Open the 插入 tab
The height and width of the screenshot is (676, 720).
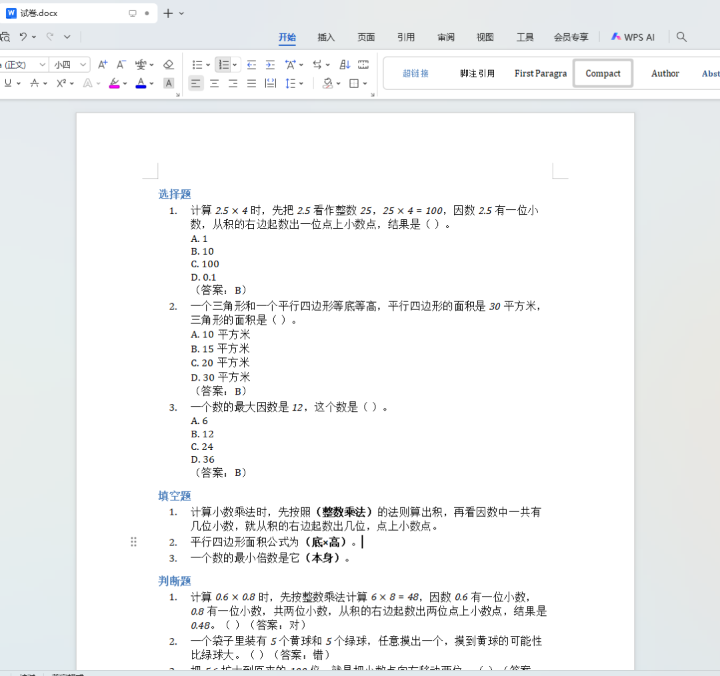pyautogui.click(x=326, y=37)
